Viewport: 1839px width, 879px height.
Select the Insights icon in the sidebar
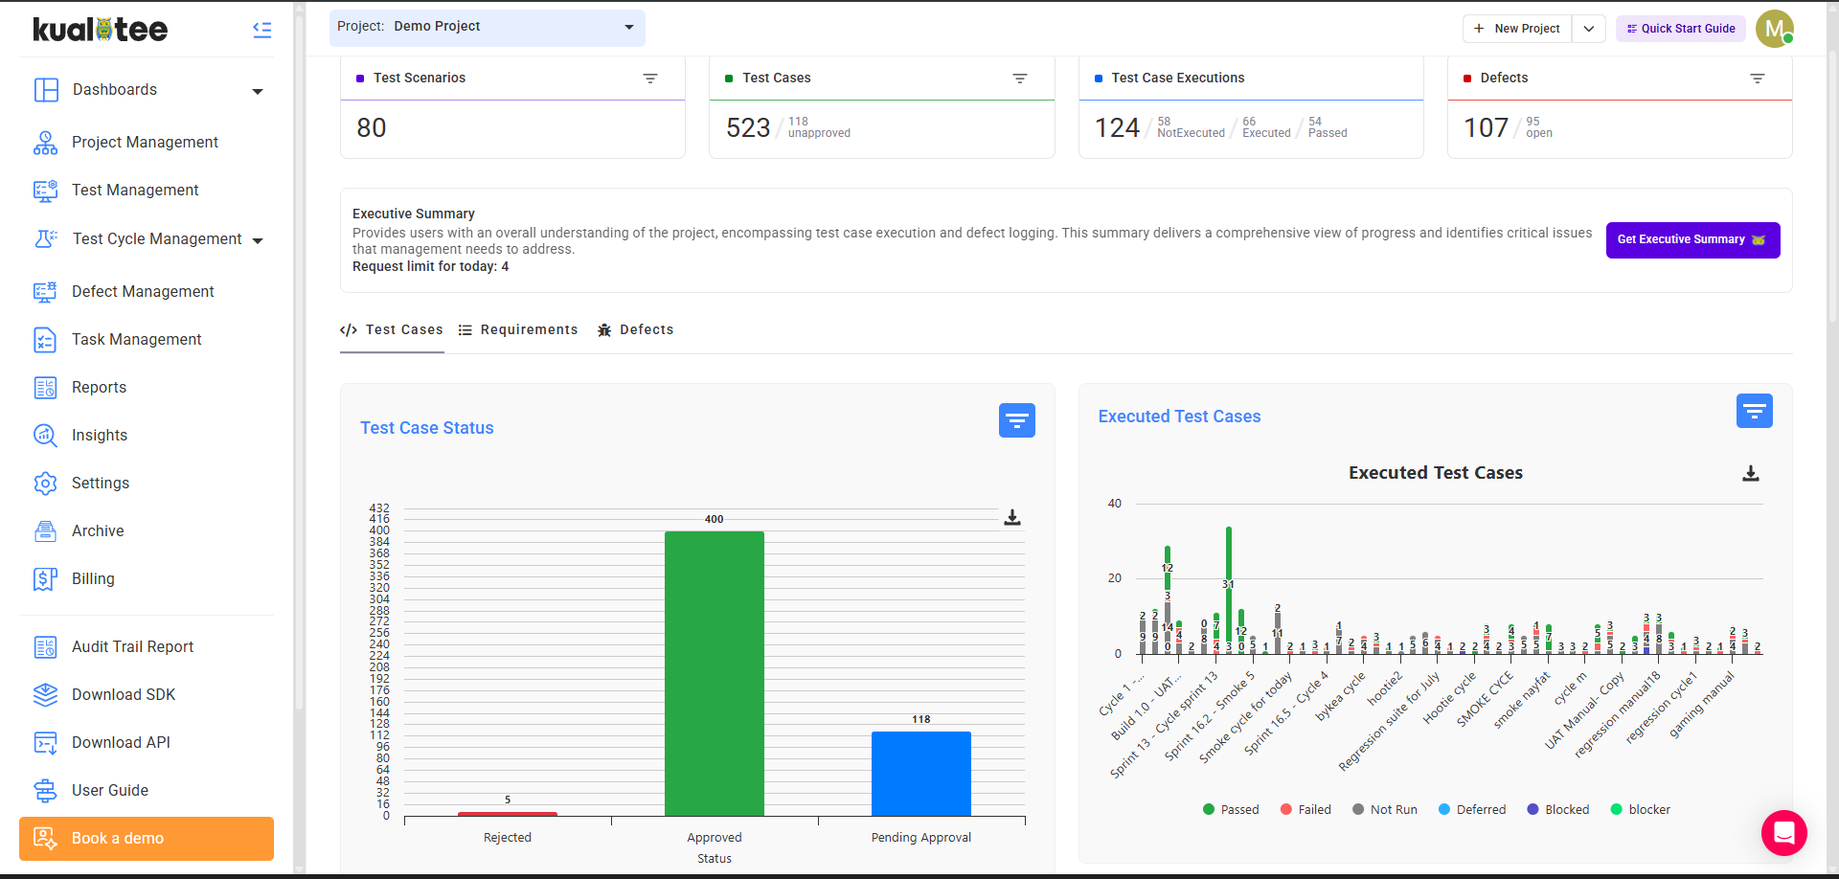pos(45,435)
